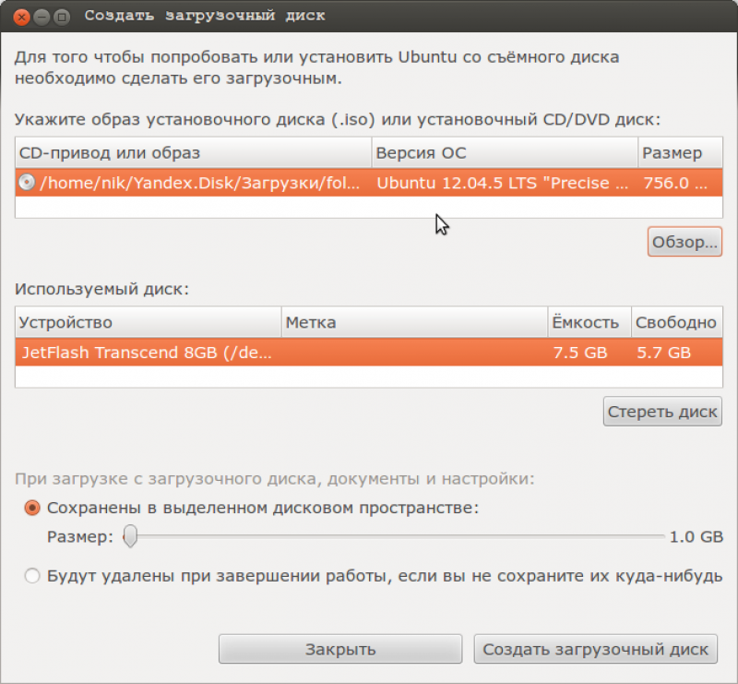Image resolution: width=738 pixels, height=684 pixels.
Task: Close window with red X button
Action: pos(21,17)
